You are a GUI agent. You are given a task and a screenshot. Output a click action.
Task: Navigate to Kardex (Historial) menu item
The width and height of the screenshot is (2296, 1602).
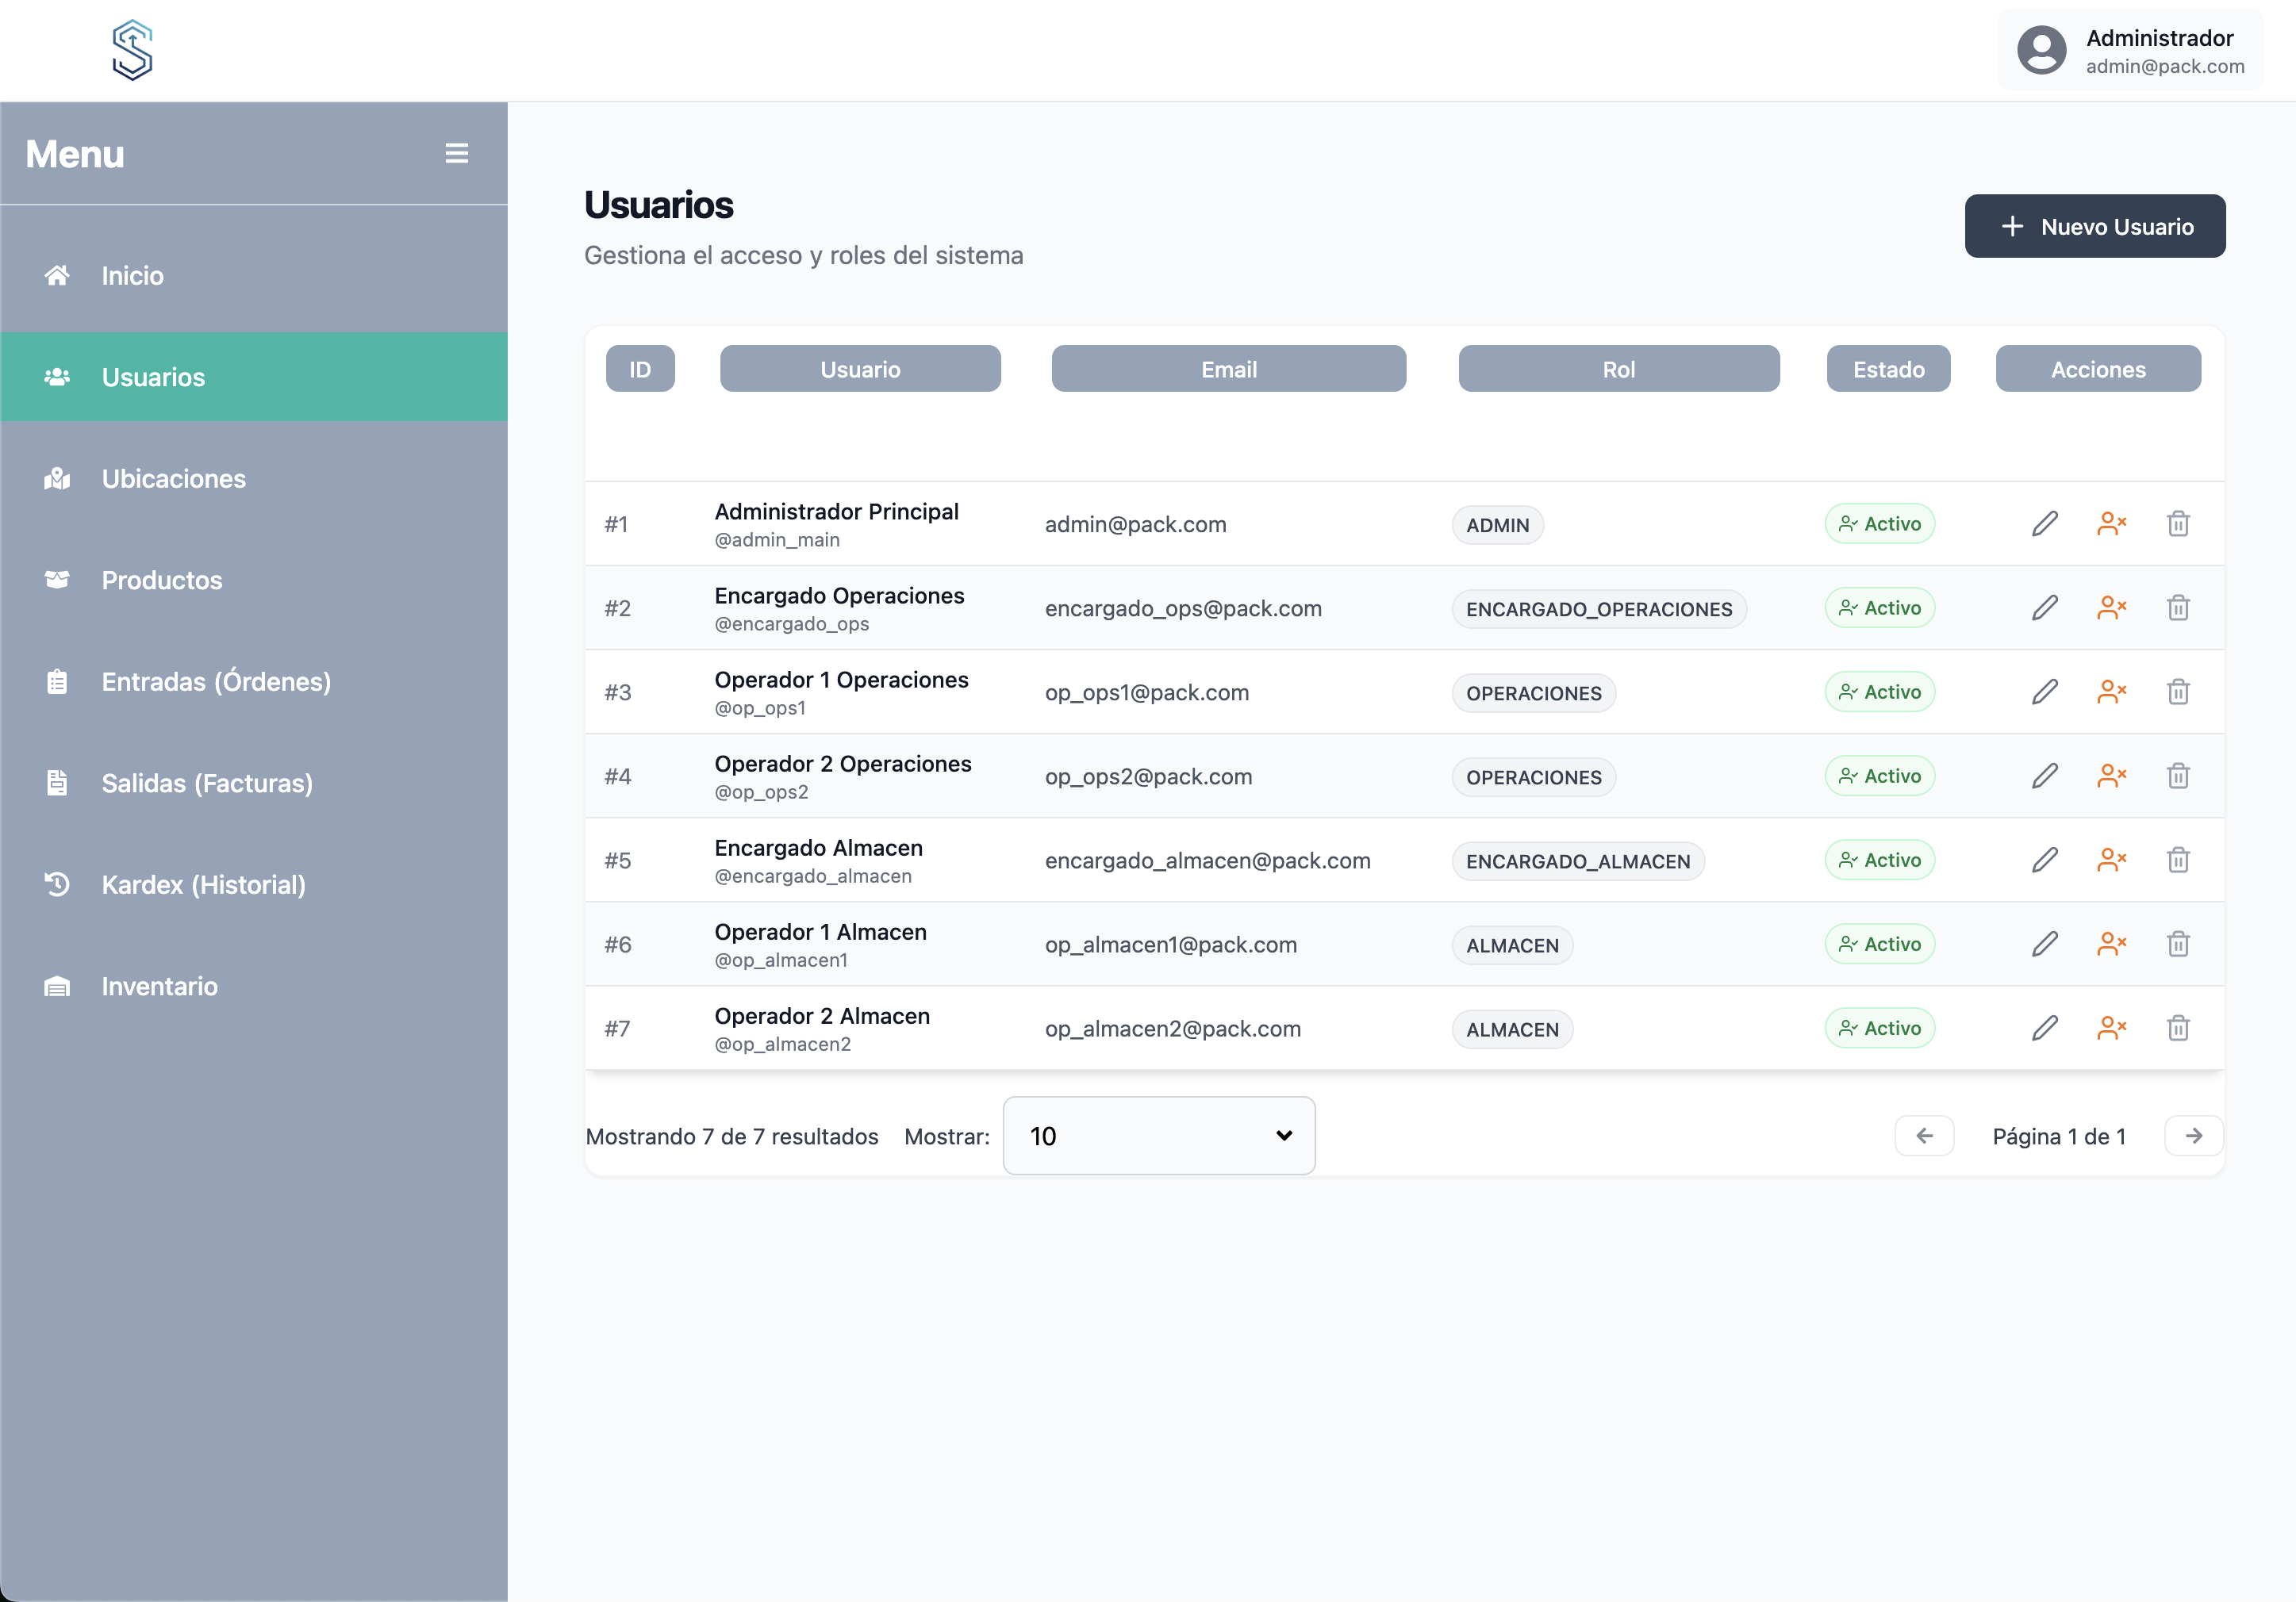tap(203, 884)
